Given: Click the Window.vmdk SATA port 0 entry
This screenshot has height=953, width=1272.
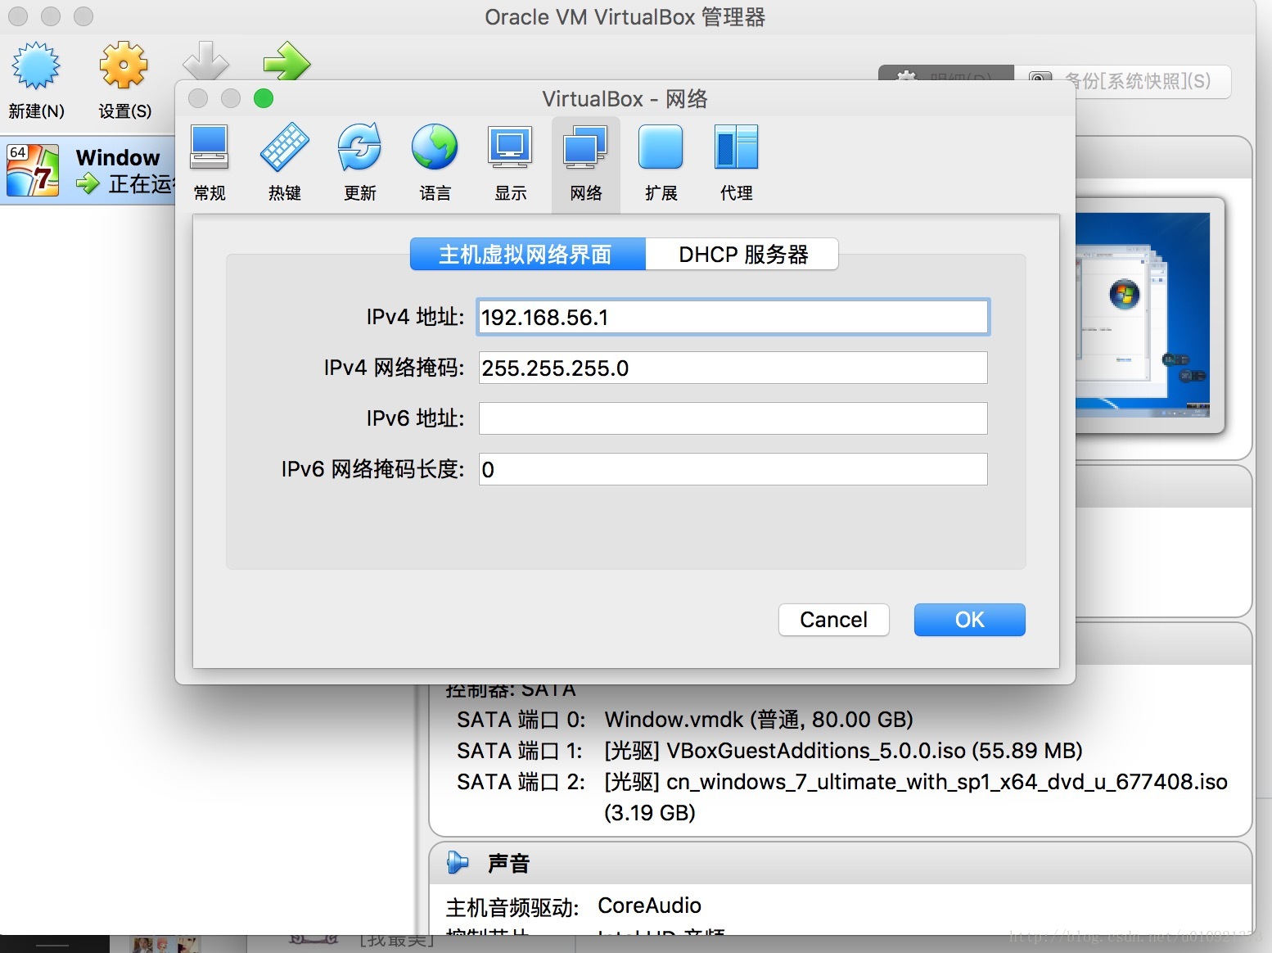Looking at the screenshot, I should 759,720.
